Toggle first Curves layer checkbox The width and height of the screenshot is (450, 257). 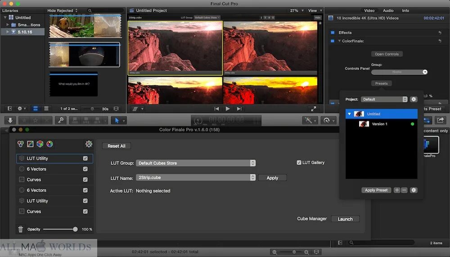point(85,179)
